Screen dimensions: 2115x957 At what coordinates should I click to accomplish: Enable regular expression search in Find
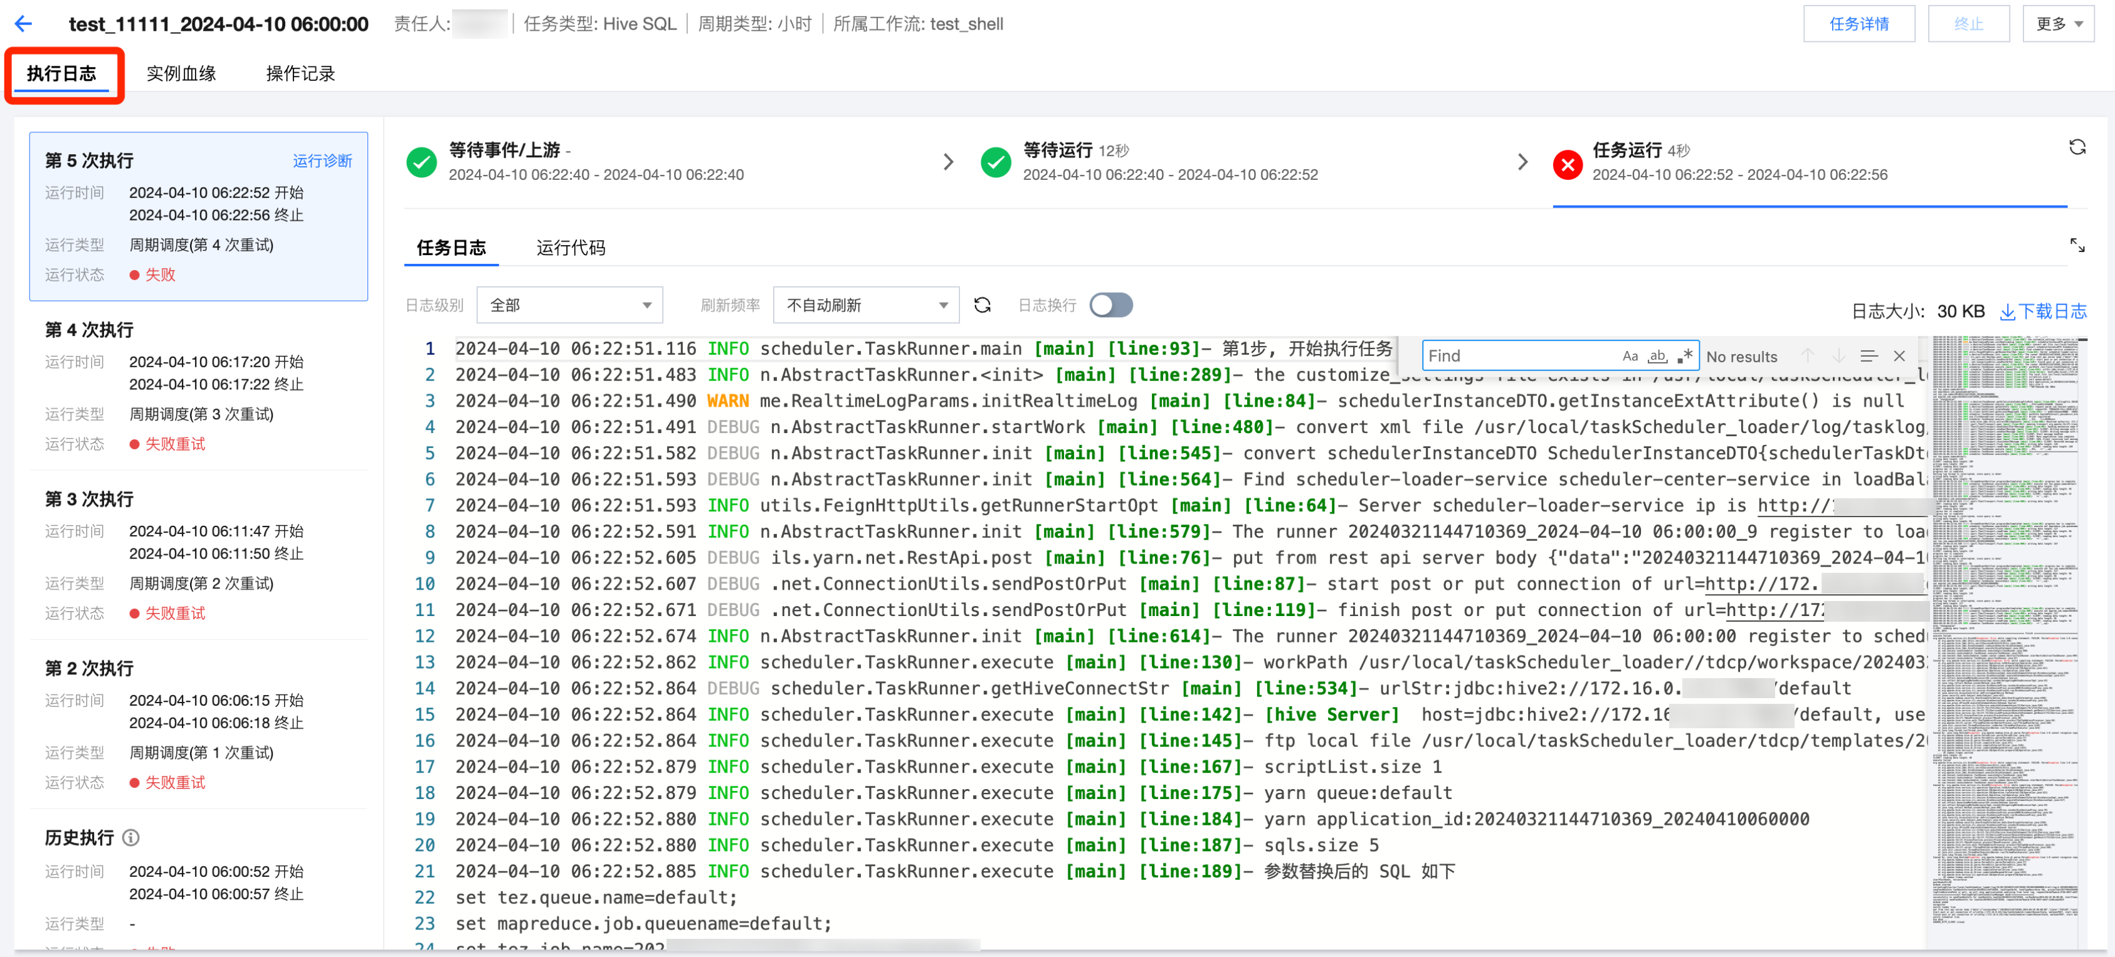pos(1685,356)
